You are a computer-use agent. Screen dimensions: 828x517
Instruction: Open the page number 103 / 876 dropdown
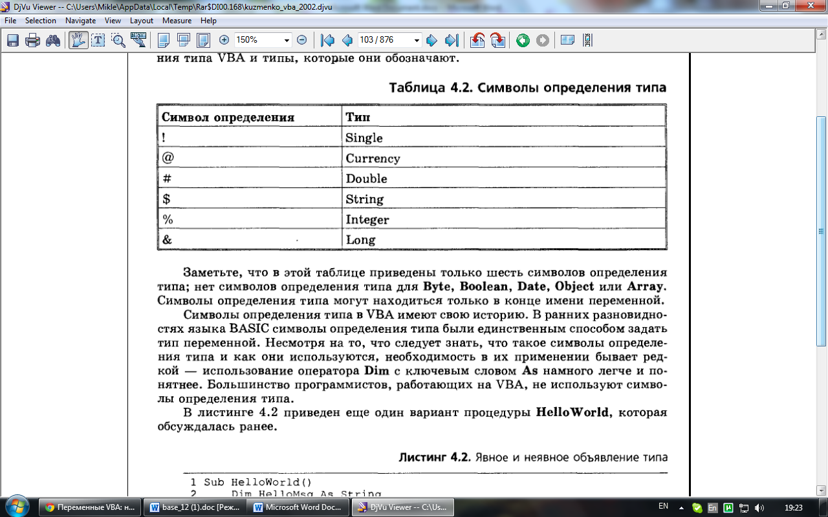pos(416,40)
